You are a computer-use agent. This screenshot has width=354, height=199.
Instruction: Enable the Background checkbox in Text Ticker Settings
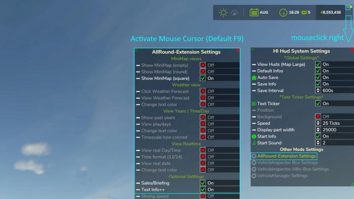pos(318,117)
